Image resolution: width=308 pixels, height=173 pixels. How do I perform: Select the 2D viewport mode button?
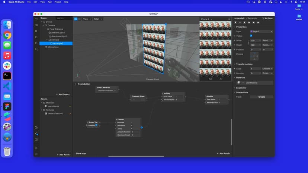coord(79,19)
